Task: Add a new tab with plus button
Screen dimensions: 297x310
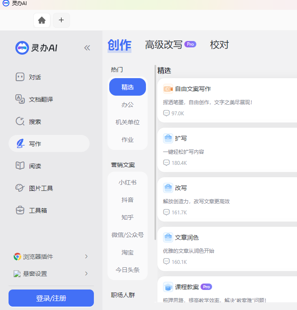Action: pyautogui.click(x=61, y=20)
